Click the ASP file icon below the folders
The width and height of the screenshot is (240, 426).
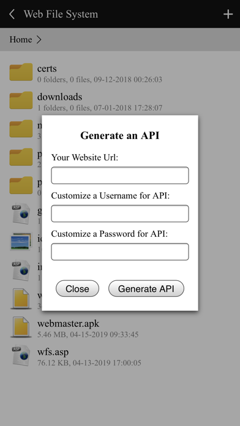(21, 214)
